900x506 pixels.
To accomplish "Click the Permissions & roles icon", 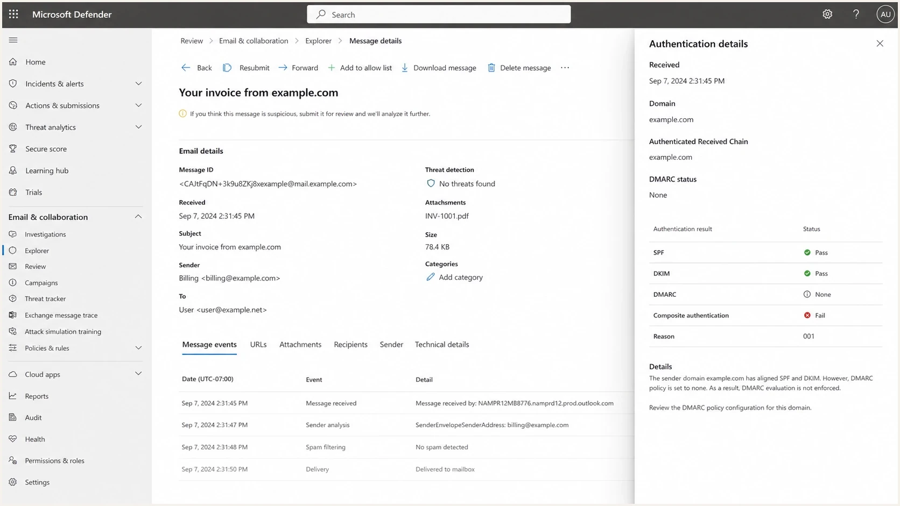I will [13, 460].
